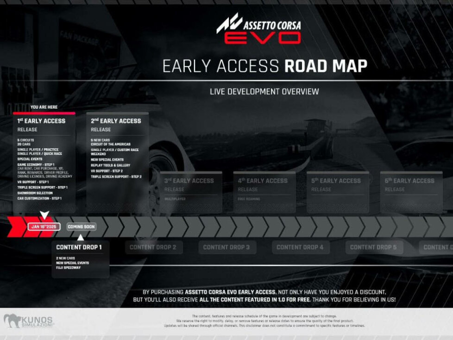The height and width of the screenshot is (340, 453).
Task: Click disclaimer line about official channels updates
Action: [x=264, y=326]
